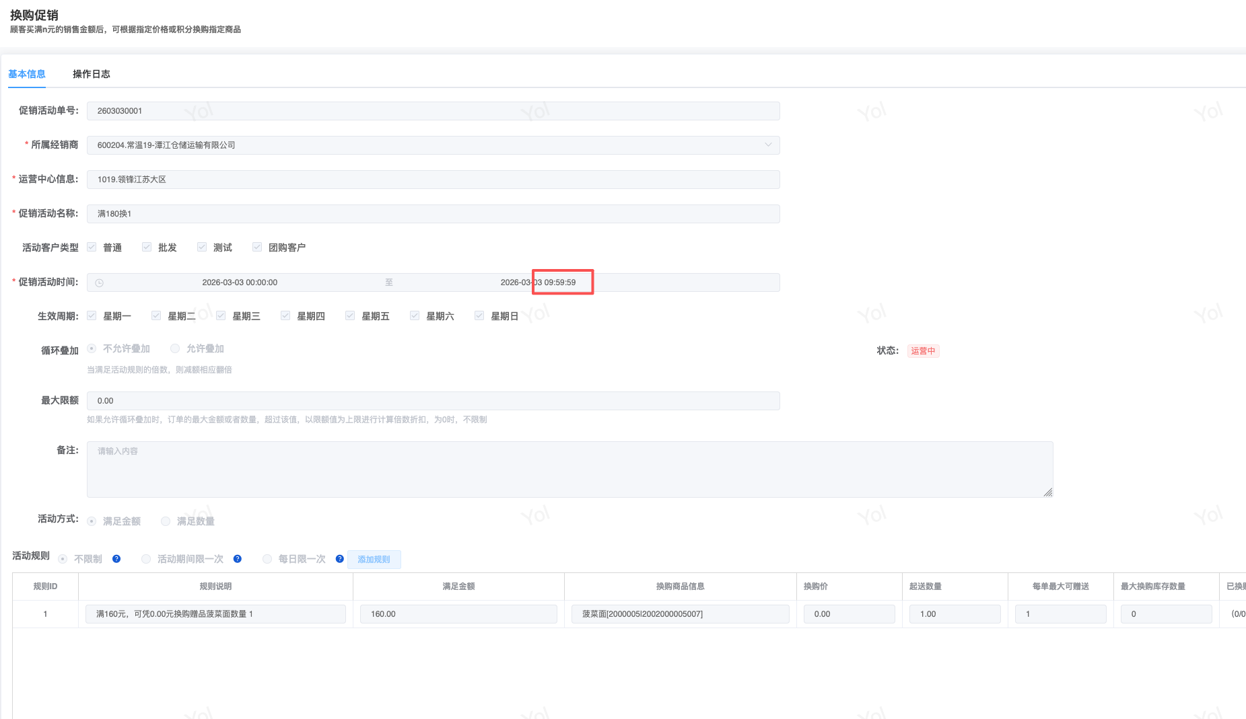Toggle the 星期三 checkbox

tap(221, 315)
